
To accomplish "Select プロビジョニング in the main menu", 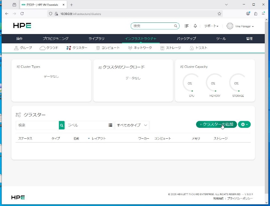I will [55, 39].
